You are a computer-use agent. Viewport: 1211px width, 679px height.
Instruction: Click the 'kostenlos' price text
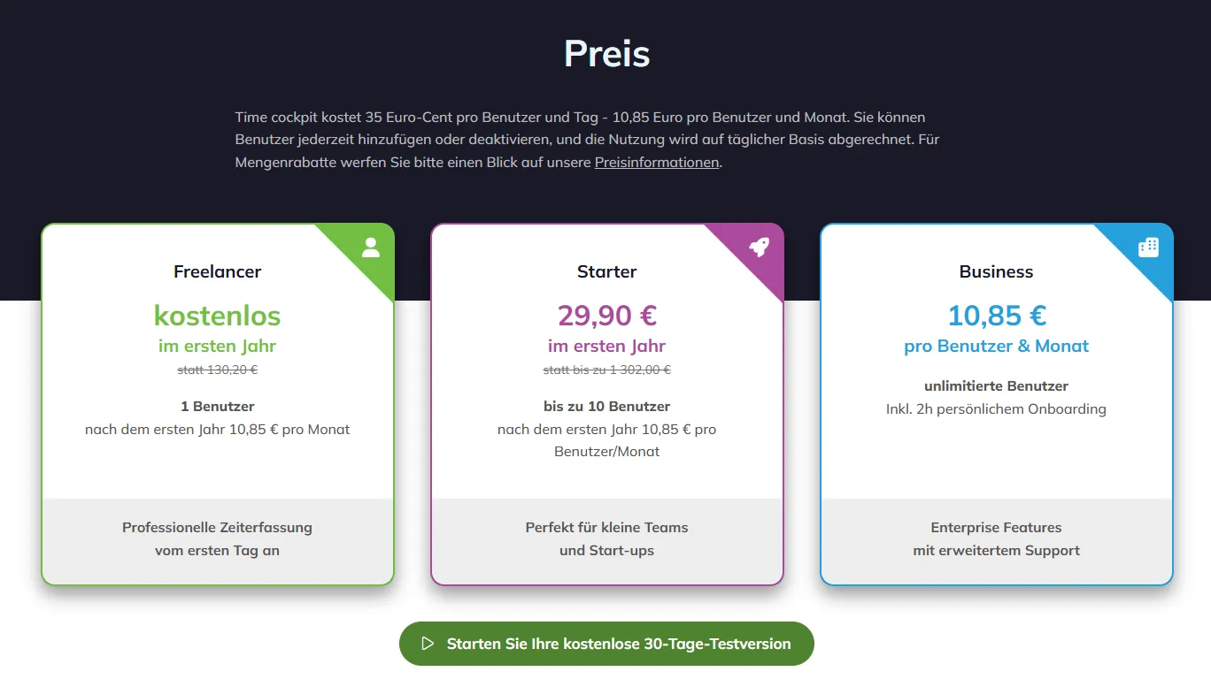point(217,316)
